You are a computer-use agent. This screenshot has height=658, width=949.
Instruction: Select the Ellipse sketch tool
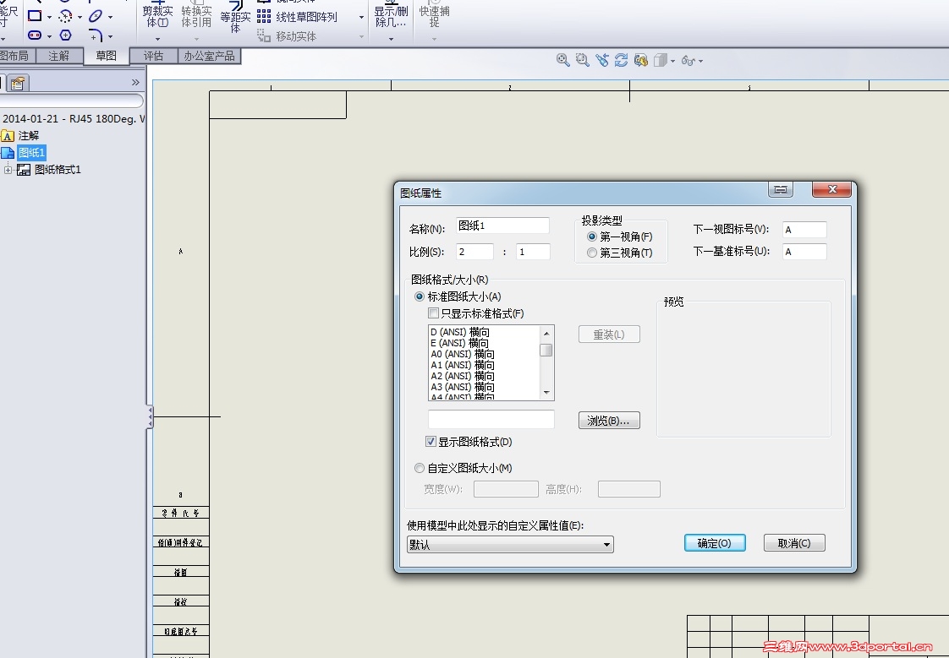pyautogui.click(x=96, y=16)
